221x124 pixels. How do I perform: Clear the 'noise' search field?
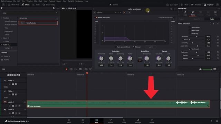pos(56,13)
